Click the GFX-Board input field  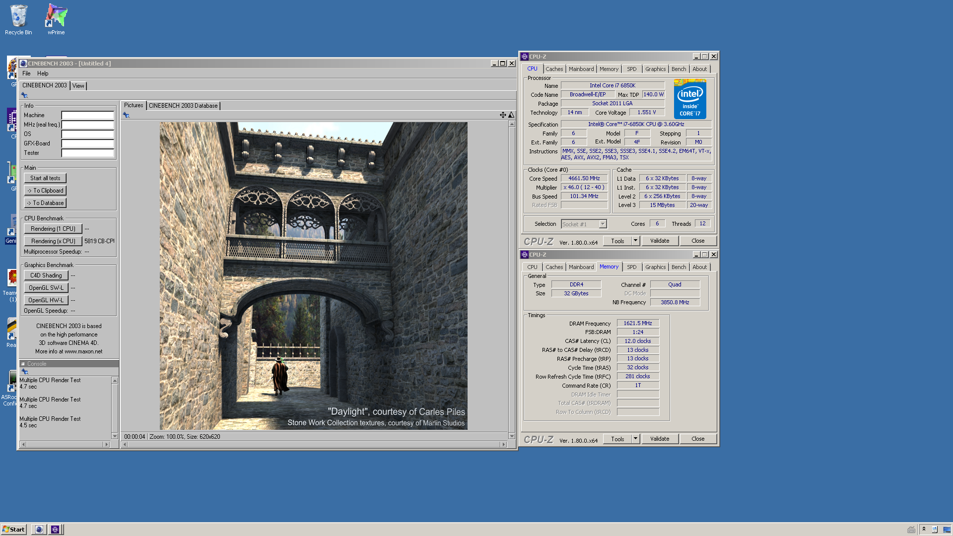click(88, 143)
